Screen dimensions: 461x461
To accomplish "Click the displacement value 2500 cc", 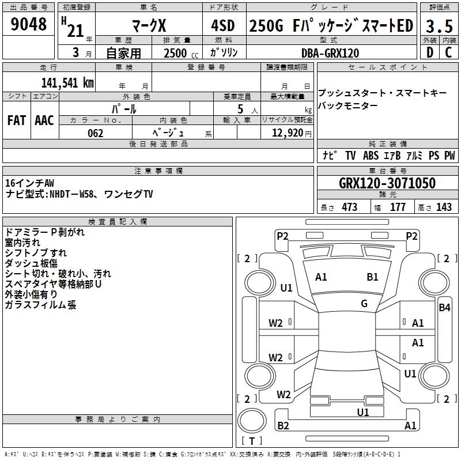I will tap(181, 53).
